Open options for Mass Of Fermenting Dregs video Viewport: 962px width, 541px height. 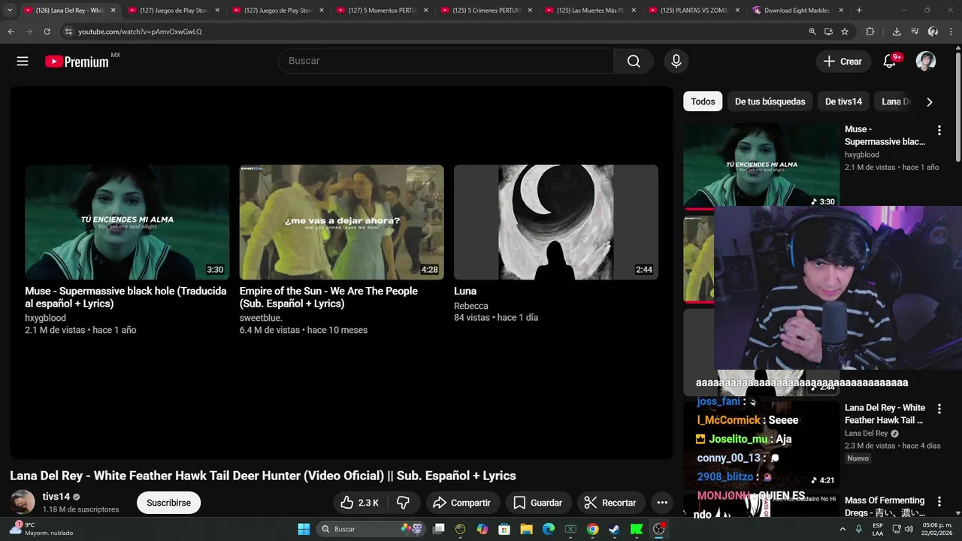click(x=939, y=501)
